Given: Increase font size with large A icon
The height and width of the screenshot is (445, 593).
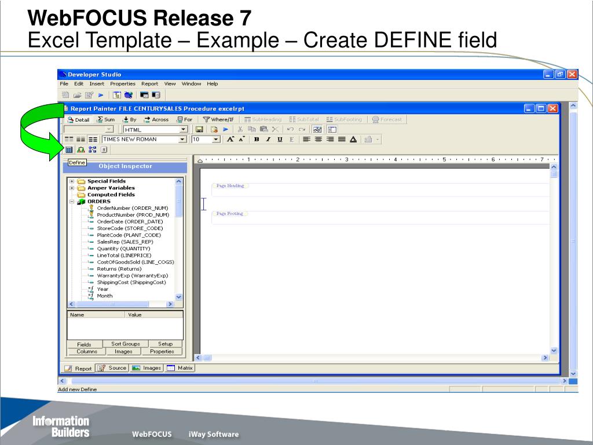Looking at the screenshot, I should tap(230, 139).
